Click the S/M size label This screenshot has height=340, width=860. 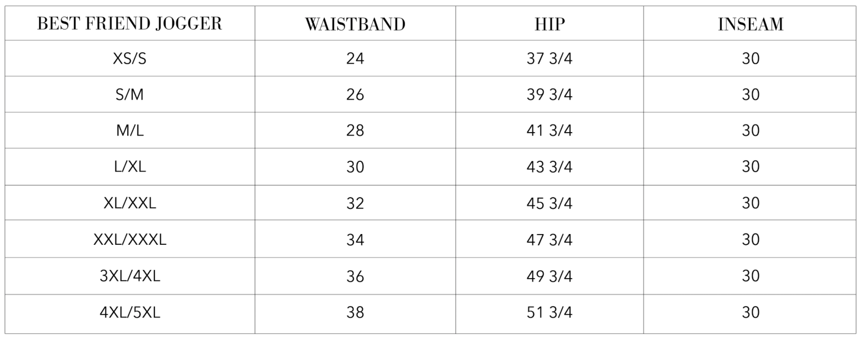click(x=130, y=94)
